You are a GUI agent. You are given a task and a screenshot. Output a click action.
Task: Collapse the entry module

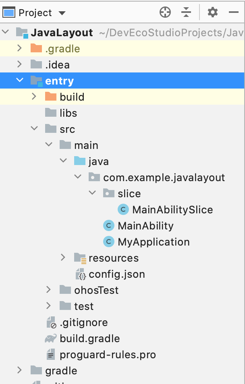[19, 81]
